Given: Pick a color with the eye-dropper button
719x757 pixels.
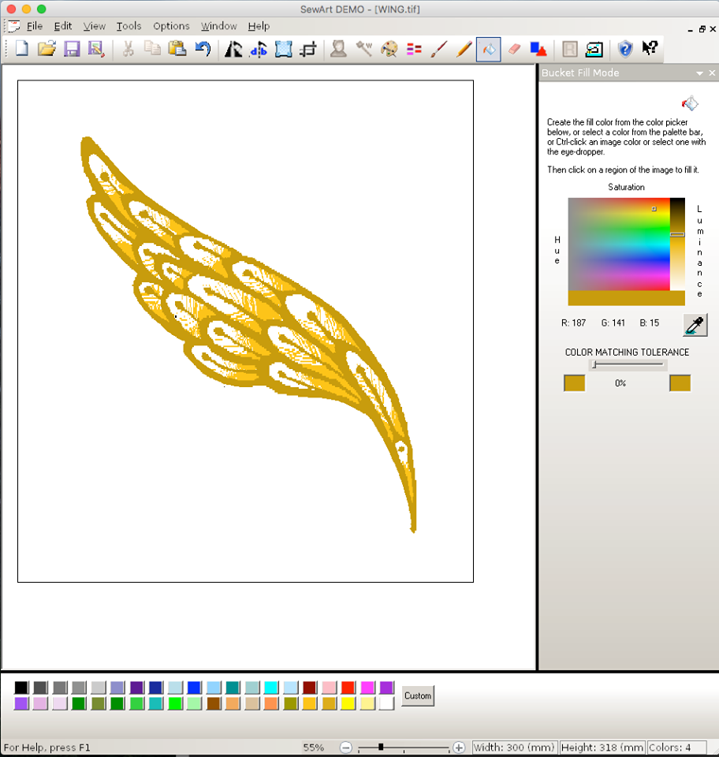Looking at the screenshot, I should 695,325.
